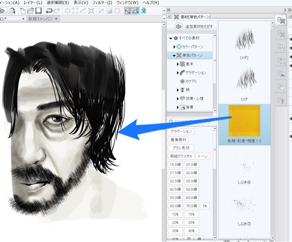The height and width of the screenshot is (242, 292).
Task: Save the document with the disk icon
Action: click(38, 11)
